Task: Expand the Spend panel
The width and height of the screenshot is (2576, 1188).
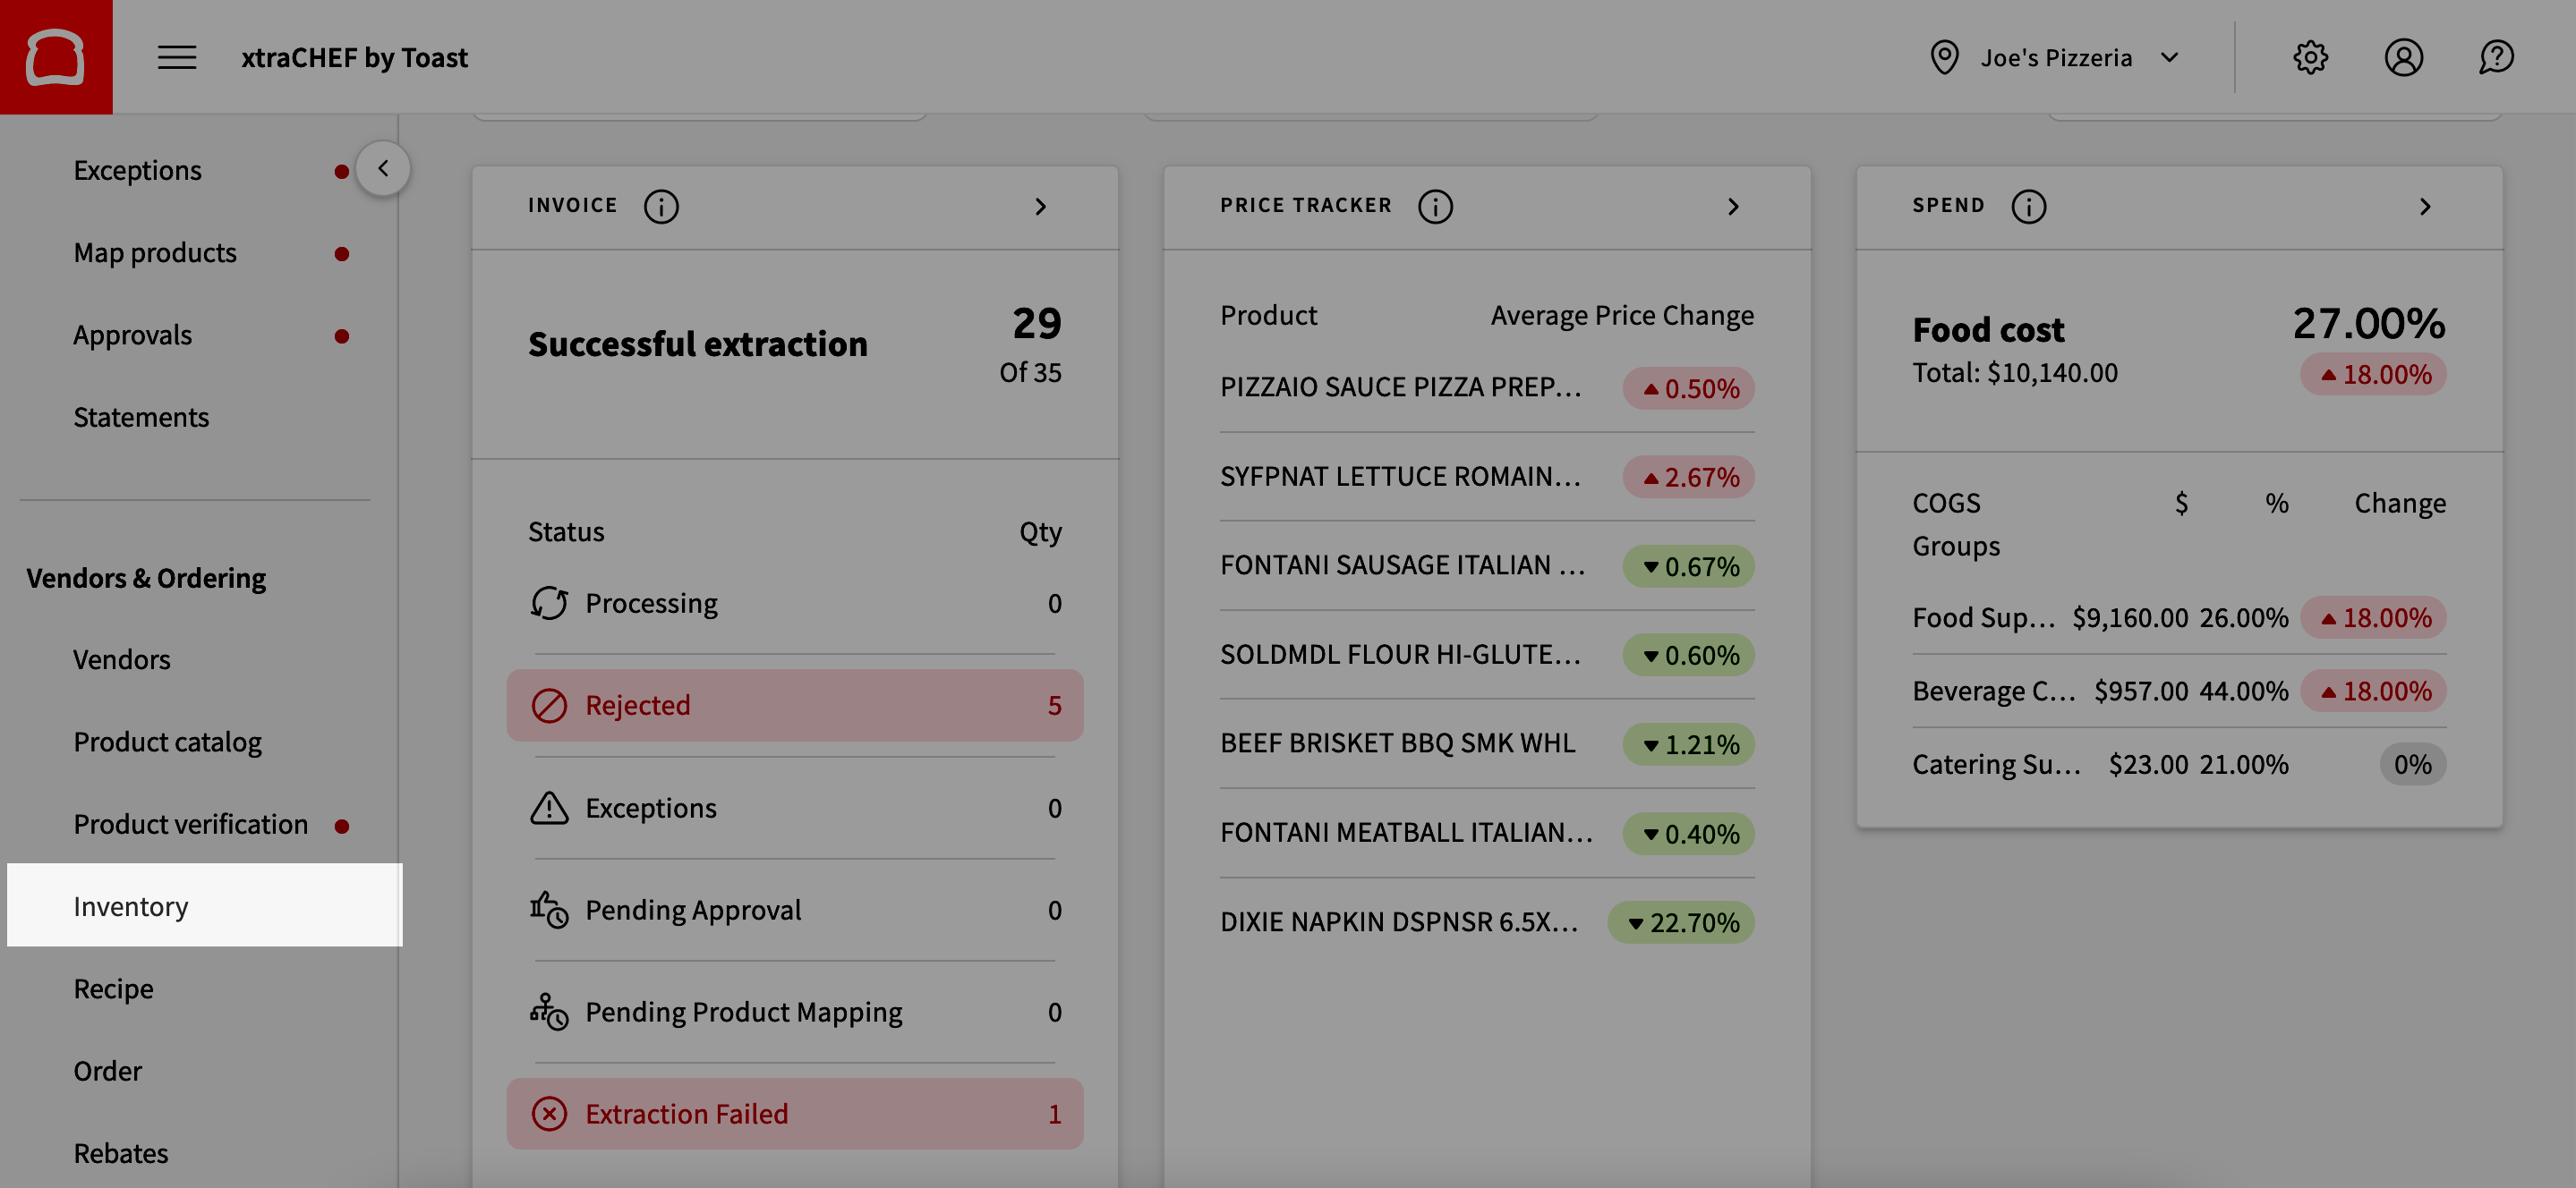Action: [2426, 206]
